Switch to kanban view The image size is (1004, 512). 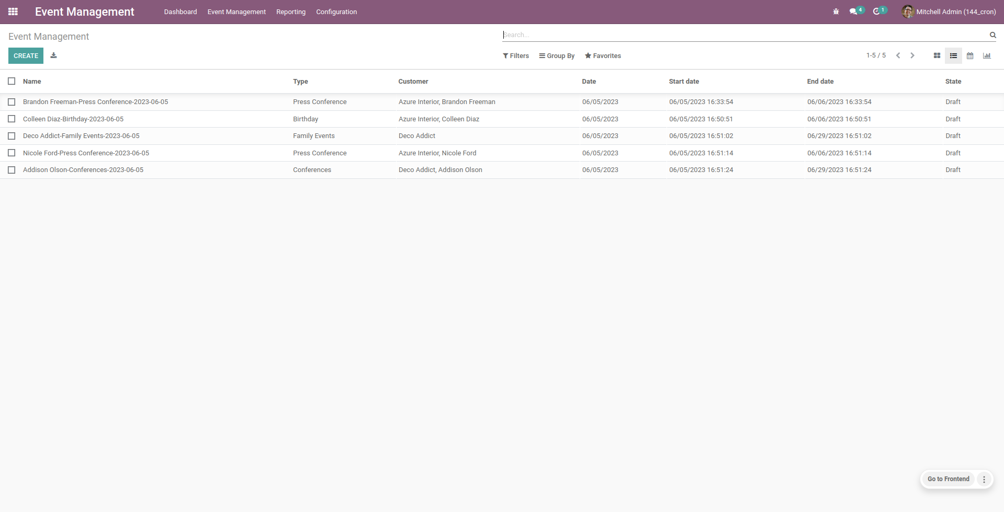[937, 55]
